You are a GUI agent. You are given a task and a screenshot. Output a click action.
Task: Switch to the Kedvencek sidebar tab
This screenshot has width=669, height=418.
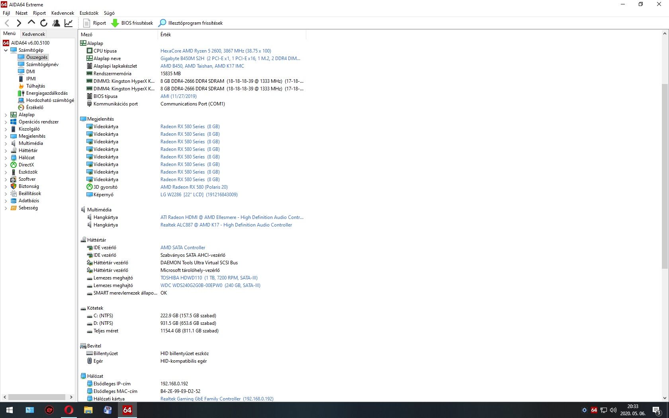[33, 34]
